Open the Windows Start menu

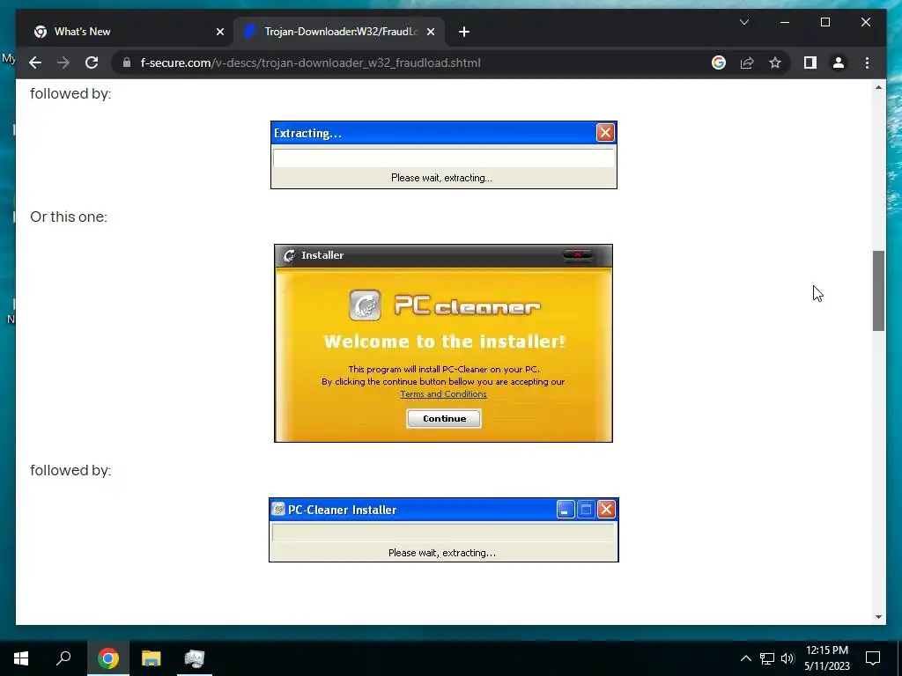click(x=21, y=658)
